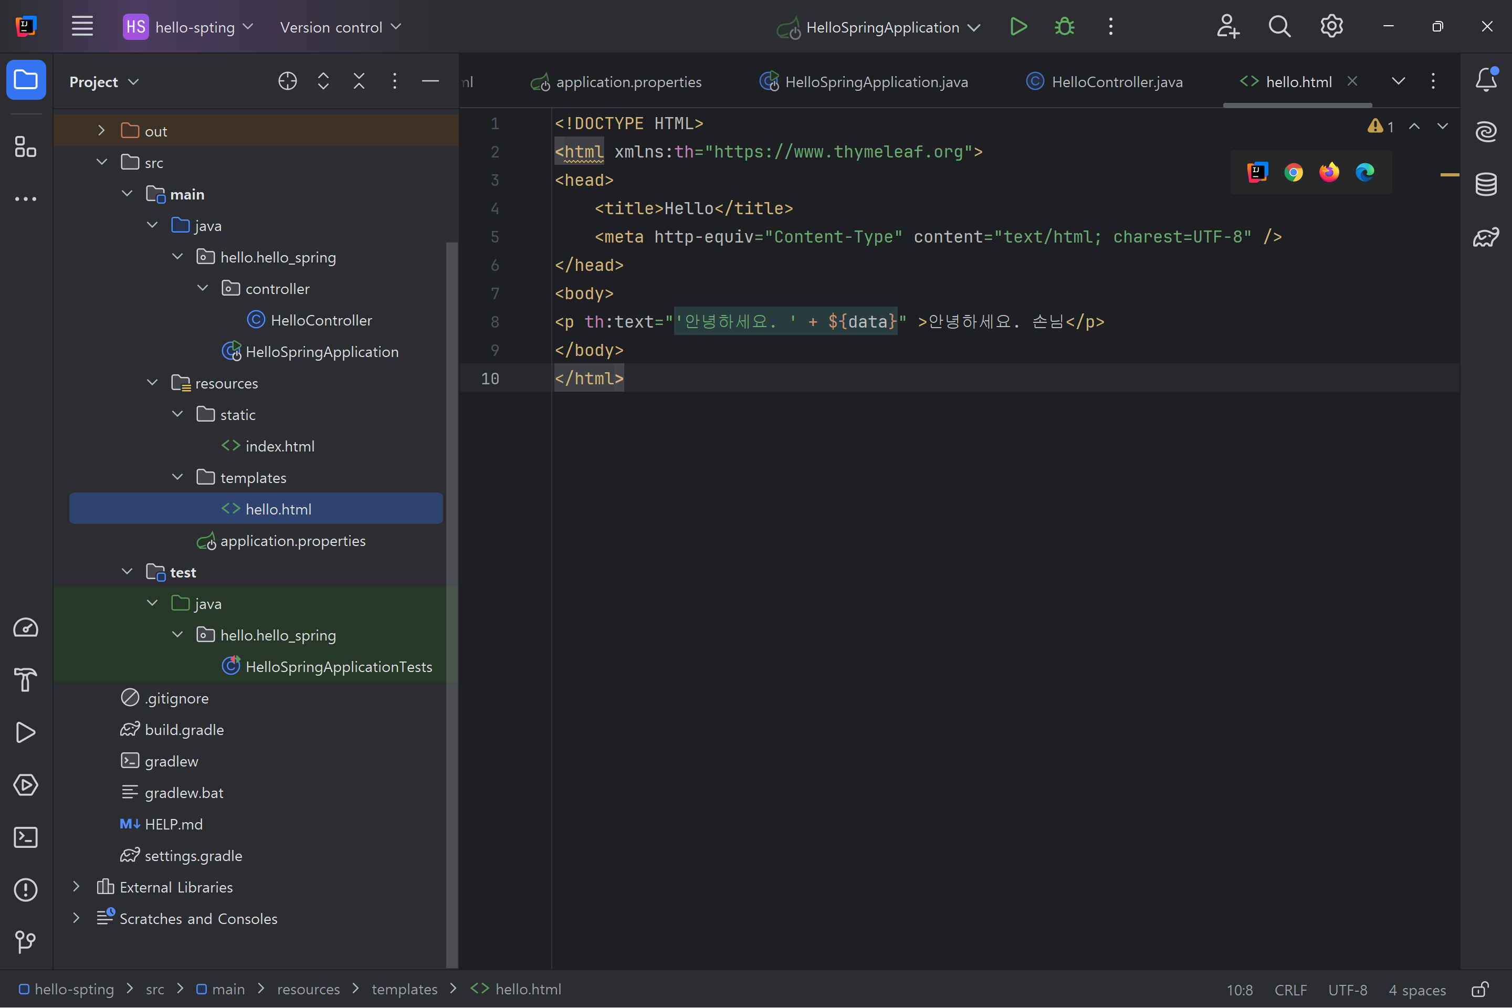
Task: Open the Run tool window in left bar
Action: pyautogui.click(x=26, y=732)
